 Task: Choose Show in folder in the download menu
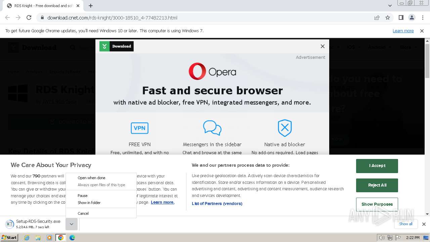[x=101, y=203]
